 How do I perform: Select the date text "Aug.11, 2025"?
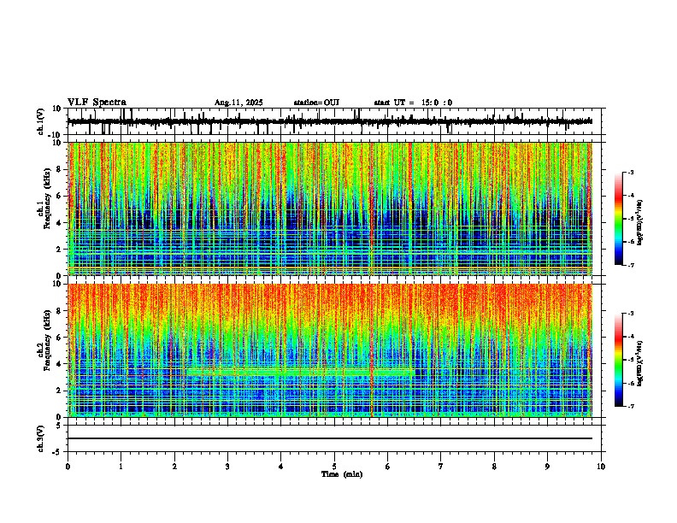coord(238,103)
